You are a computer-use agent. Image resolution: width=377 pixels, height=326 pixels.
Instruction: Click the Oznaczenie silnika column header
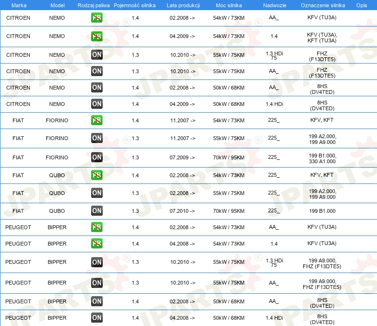(x=323, y=5)
